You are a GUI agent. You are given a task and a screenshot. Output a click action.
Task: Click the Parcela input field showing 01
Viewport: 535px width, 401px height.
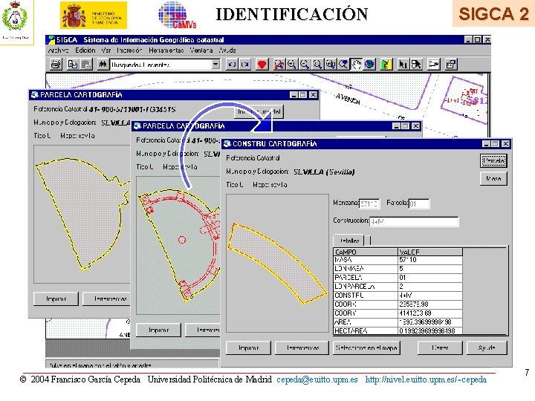419,204
